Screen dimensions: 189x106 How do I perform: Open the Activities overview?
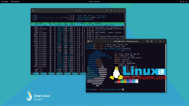[x=5, y=1]
